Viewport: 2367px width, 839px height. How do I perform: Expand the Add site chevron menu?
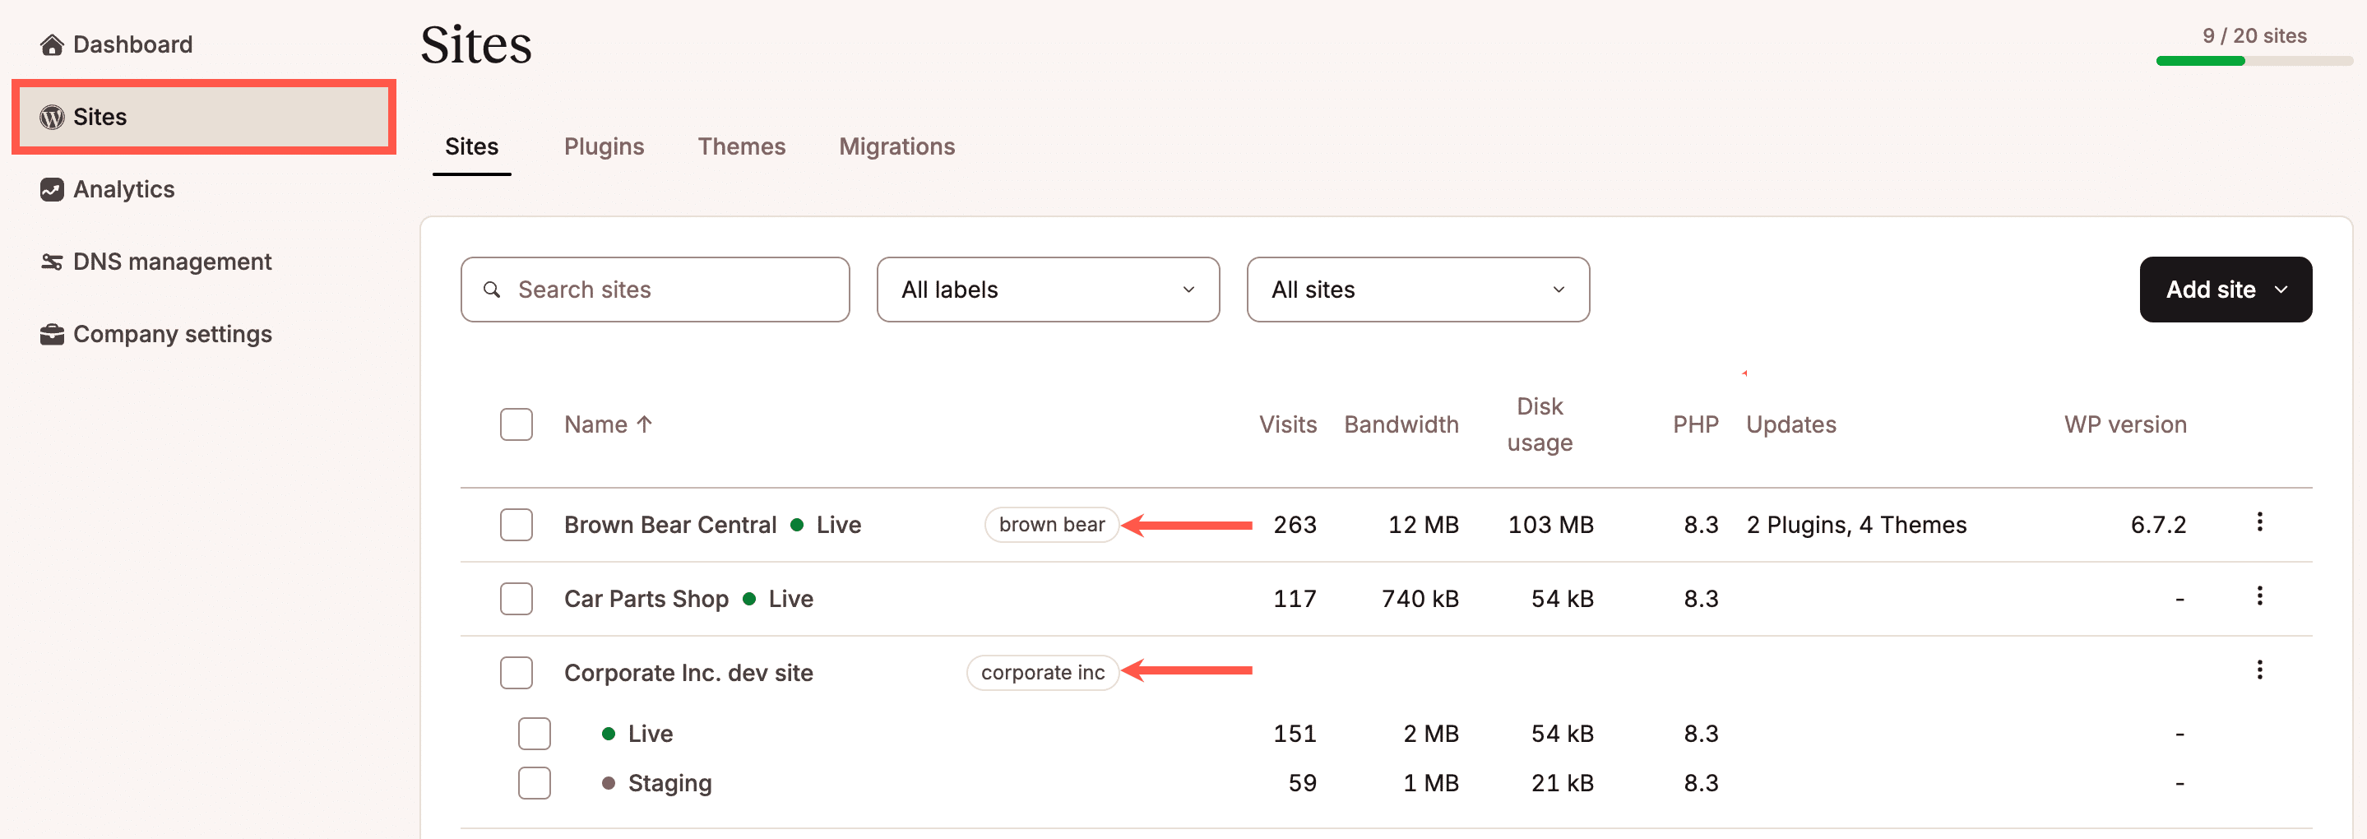coord(2282,289)
